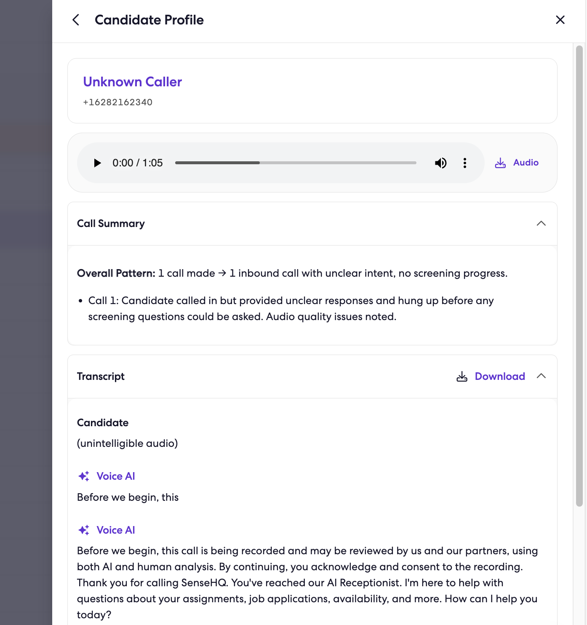Play the call recording audio
587x625 pixels.
coord(97,163)
